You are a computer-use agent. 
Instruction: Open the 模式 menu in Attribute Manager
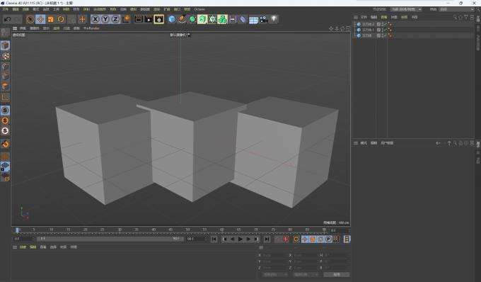click(364, 143)
